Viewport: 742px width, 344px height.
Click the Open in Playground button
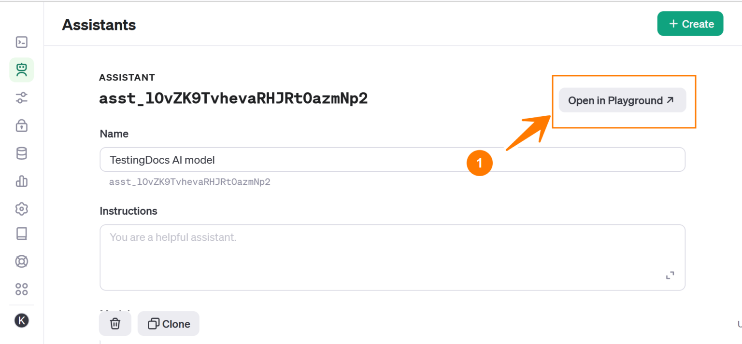pos(622,100)
